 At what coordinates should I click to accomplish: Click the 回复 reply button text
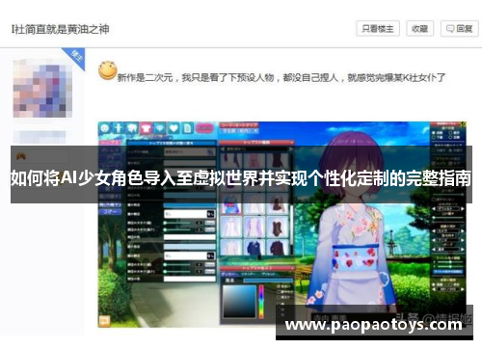pos(465,29)
